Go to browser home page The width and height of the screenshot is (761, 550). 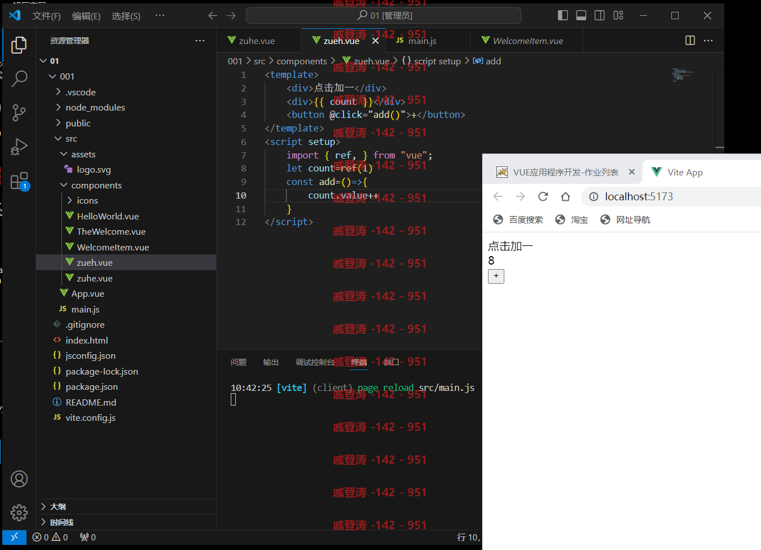coord(565,196)
